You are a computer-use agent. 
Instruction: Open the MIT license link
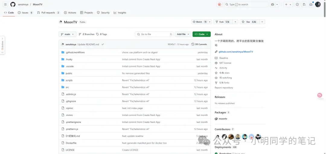tap(225, 63)
